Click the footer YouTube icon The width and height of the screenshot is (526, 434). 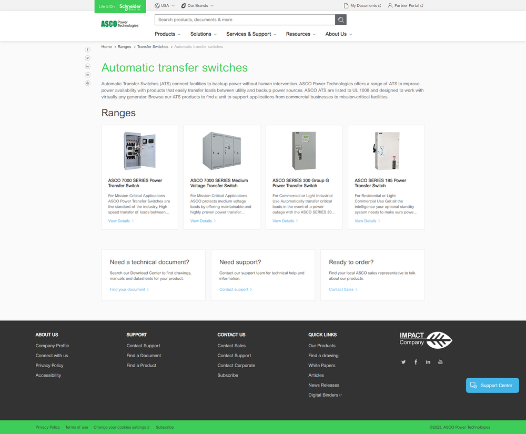coord(440,362)
